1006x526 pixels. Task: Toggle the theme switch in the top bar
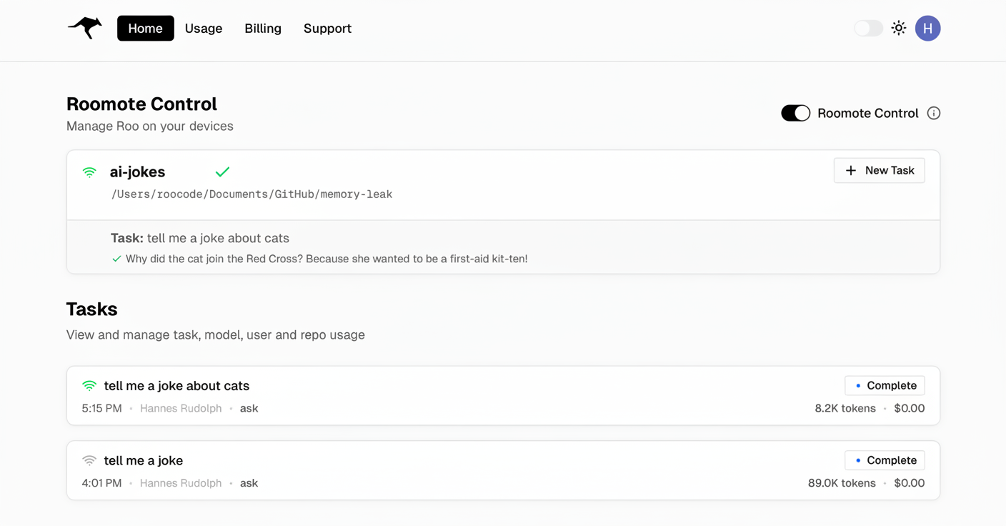coord(867,28)
